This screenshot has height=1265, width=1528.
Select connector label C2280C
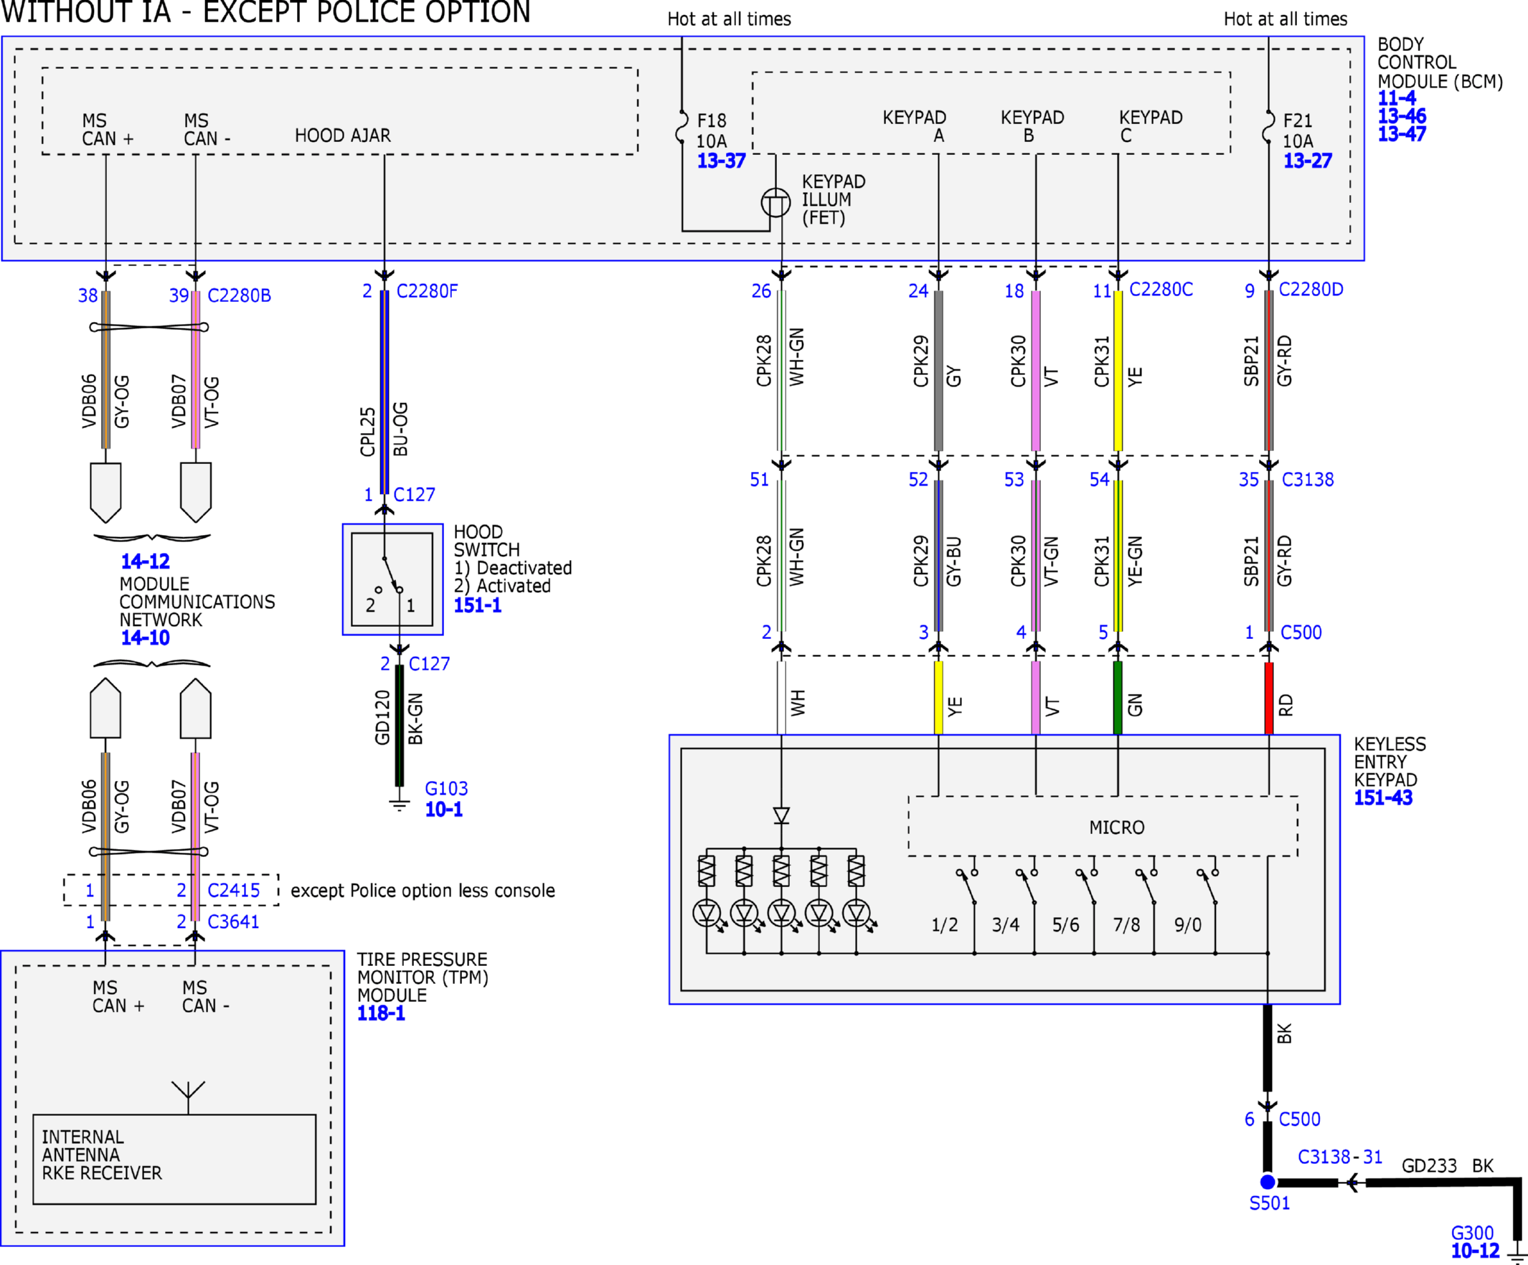[x=1161, y=290]
